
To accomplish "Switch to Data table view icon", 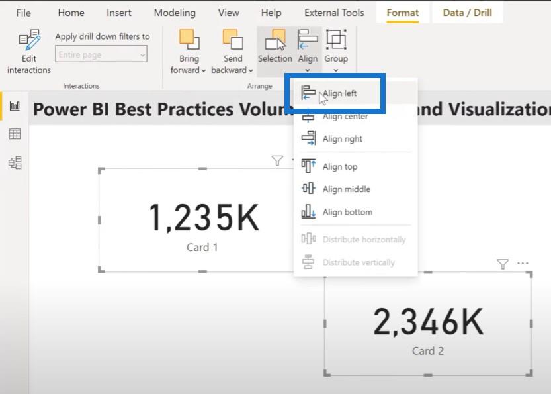I will pos(15,134).
